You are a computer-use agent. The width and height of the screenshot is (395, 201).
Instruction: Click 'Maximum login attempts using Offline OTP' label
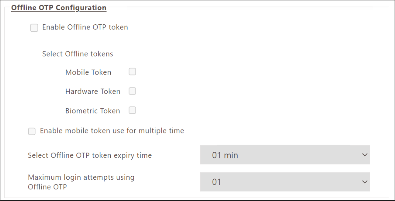click(81, 182)
